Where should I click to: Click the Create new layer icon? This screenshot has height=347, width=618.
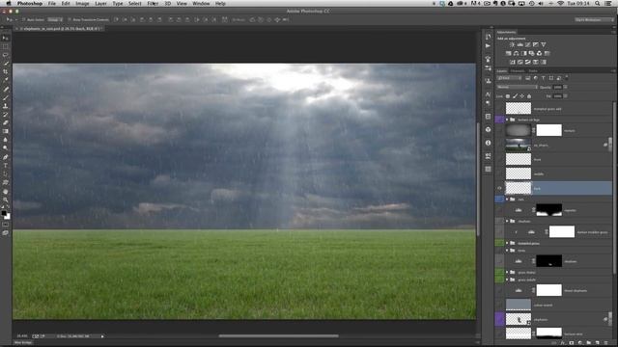[597, 343]
